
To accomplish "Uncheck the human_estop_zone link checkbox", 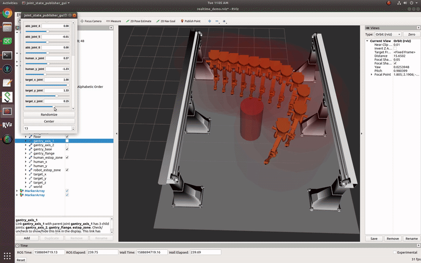I will pyautogui.click(x=67, y=157).
